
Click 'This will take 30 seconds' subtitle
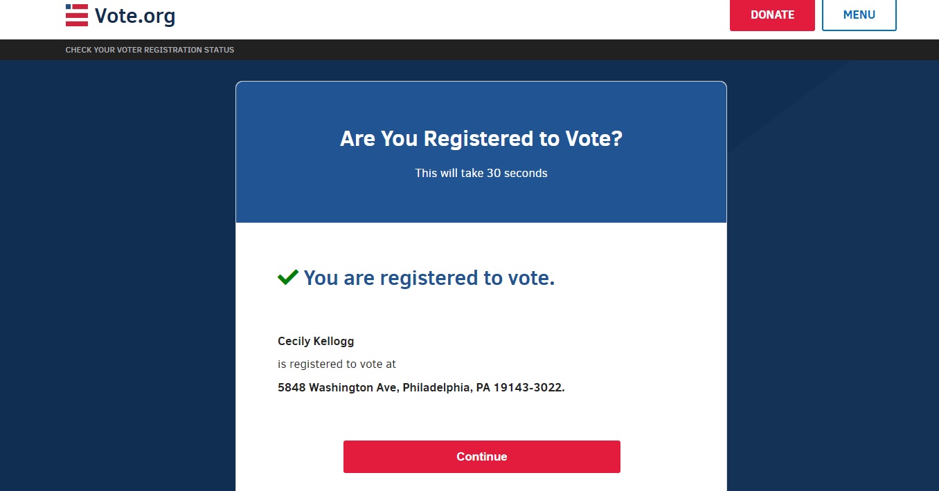(x=481, y=173)
